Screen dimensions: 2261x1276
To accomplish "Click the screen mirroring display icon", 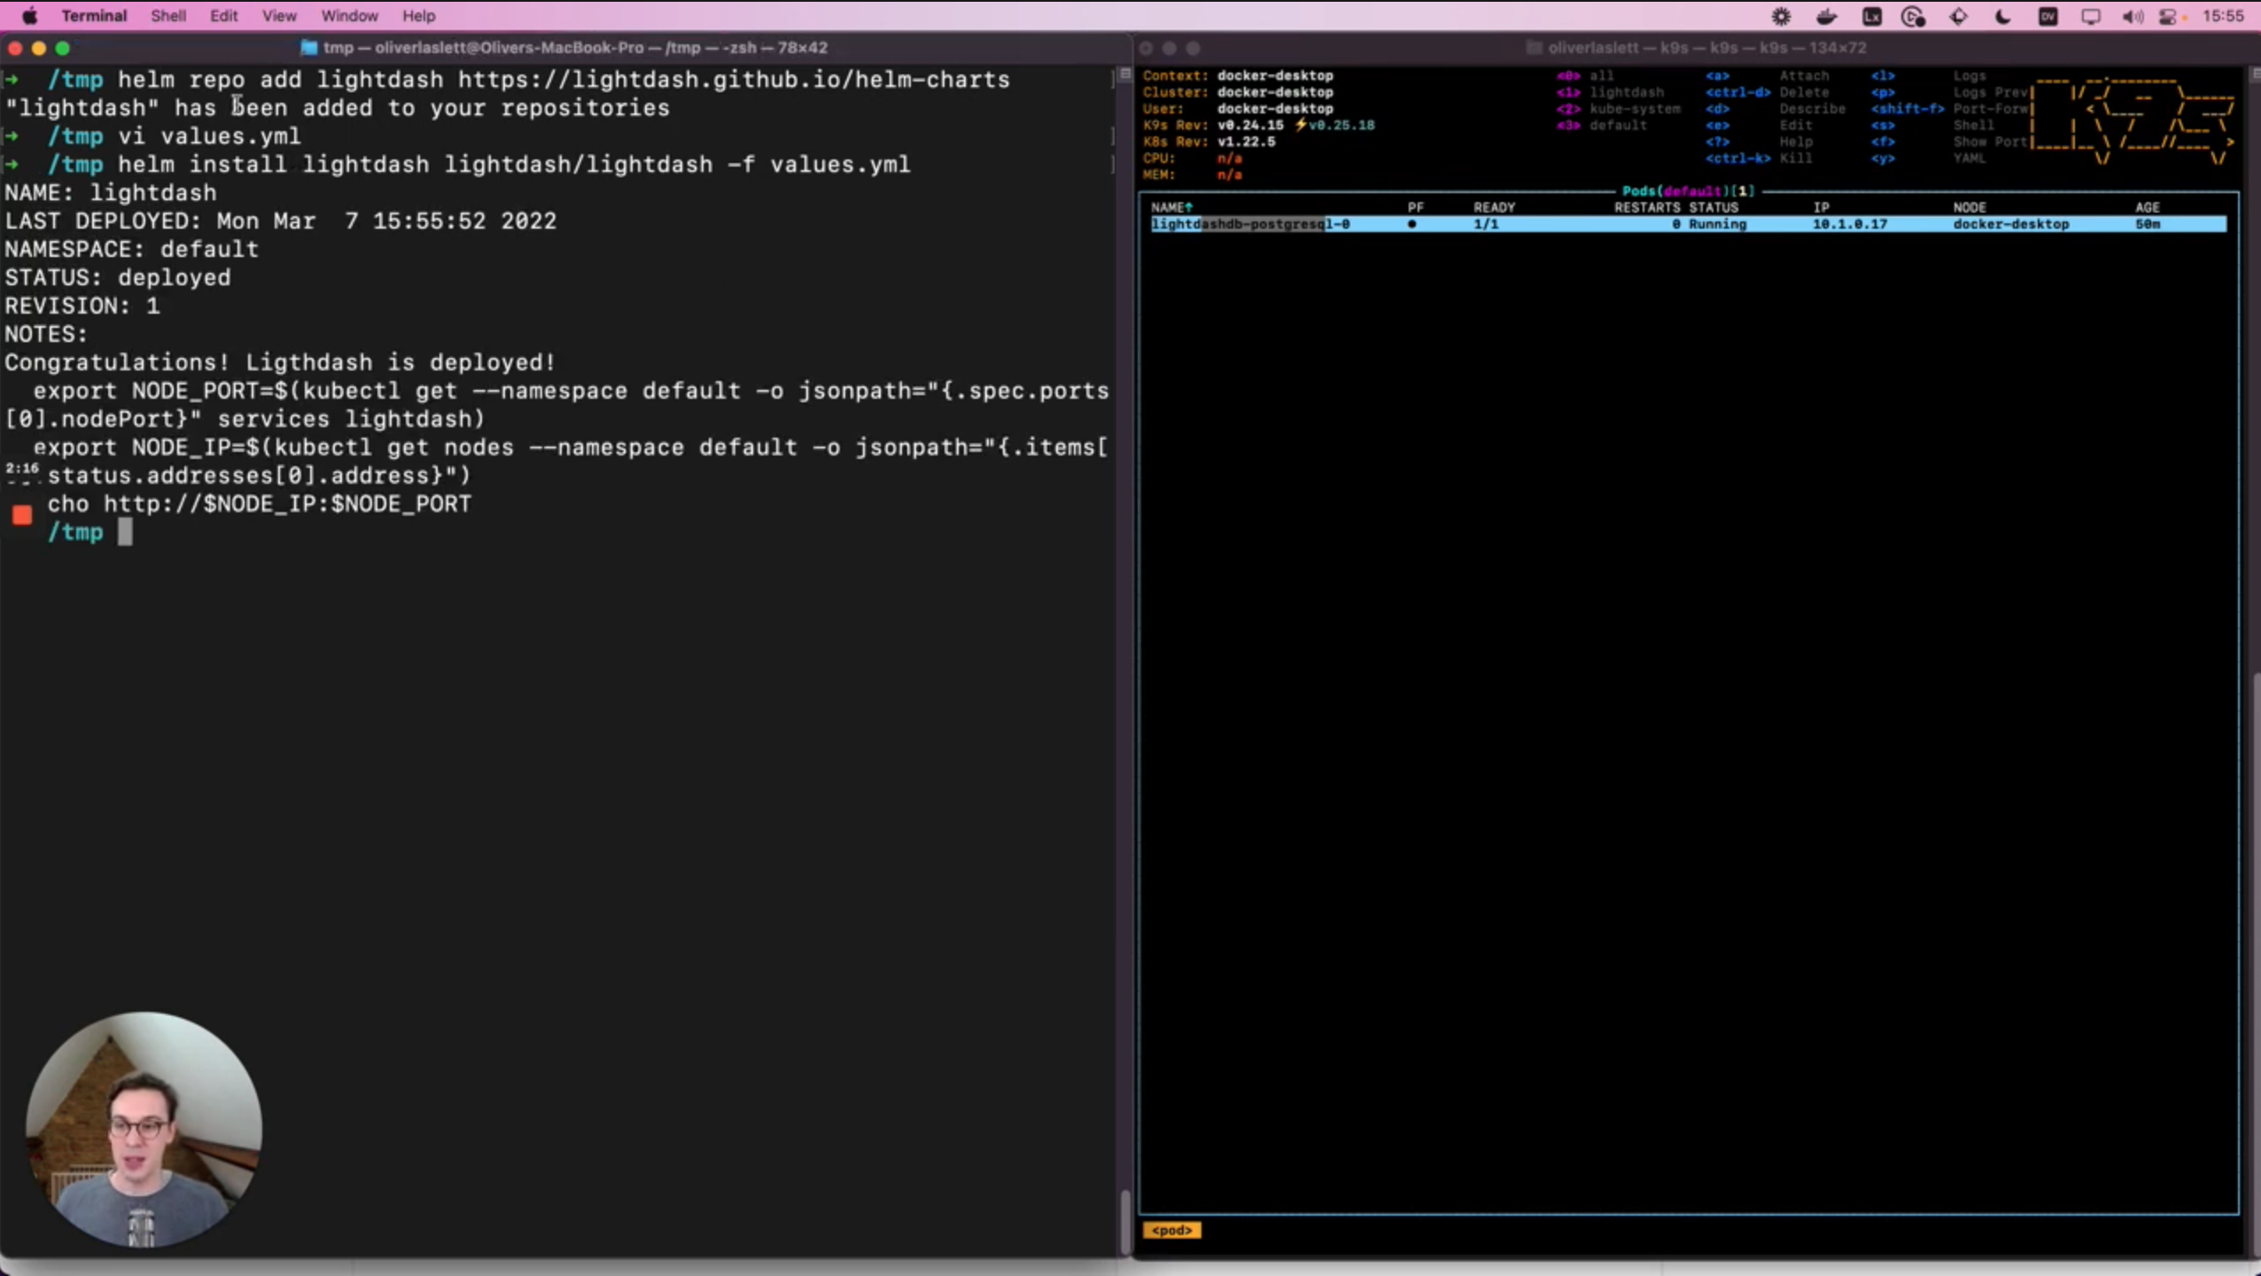I will (x=2090, y=16).
